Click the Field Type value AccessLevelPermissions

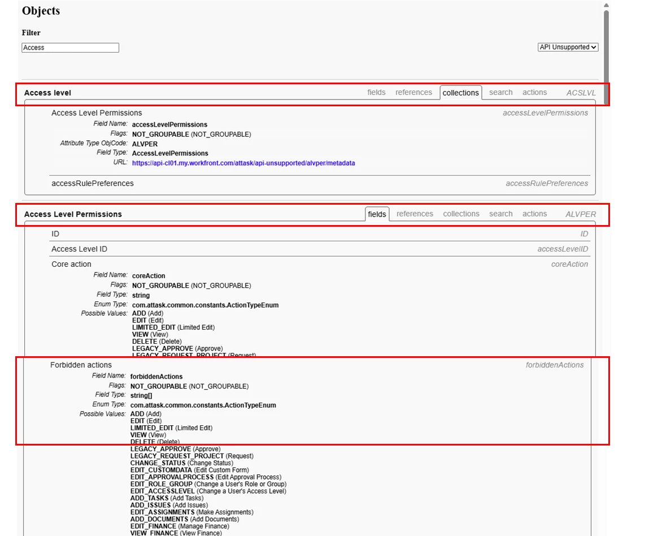click(170, 153)
